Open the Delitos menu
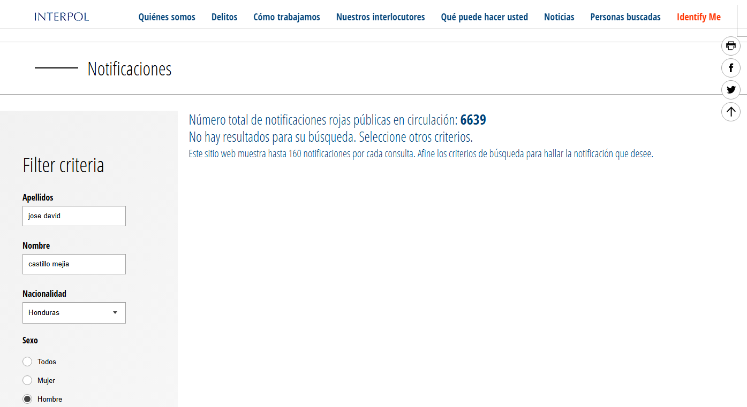This screenshot has width=747, height=407. coord(224,17)
